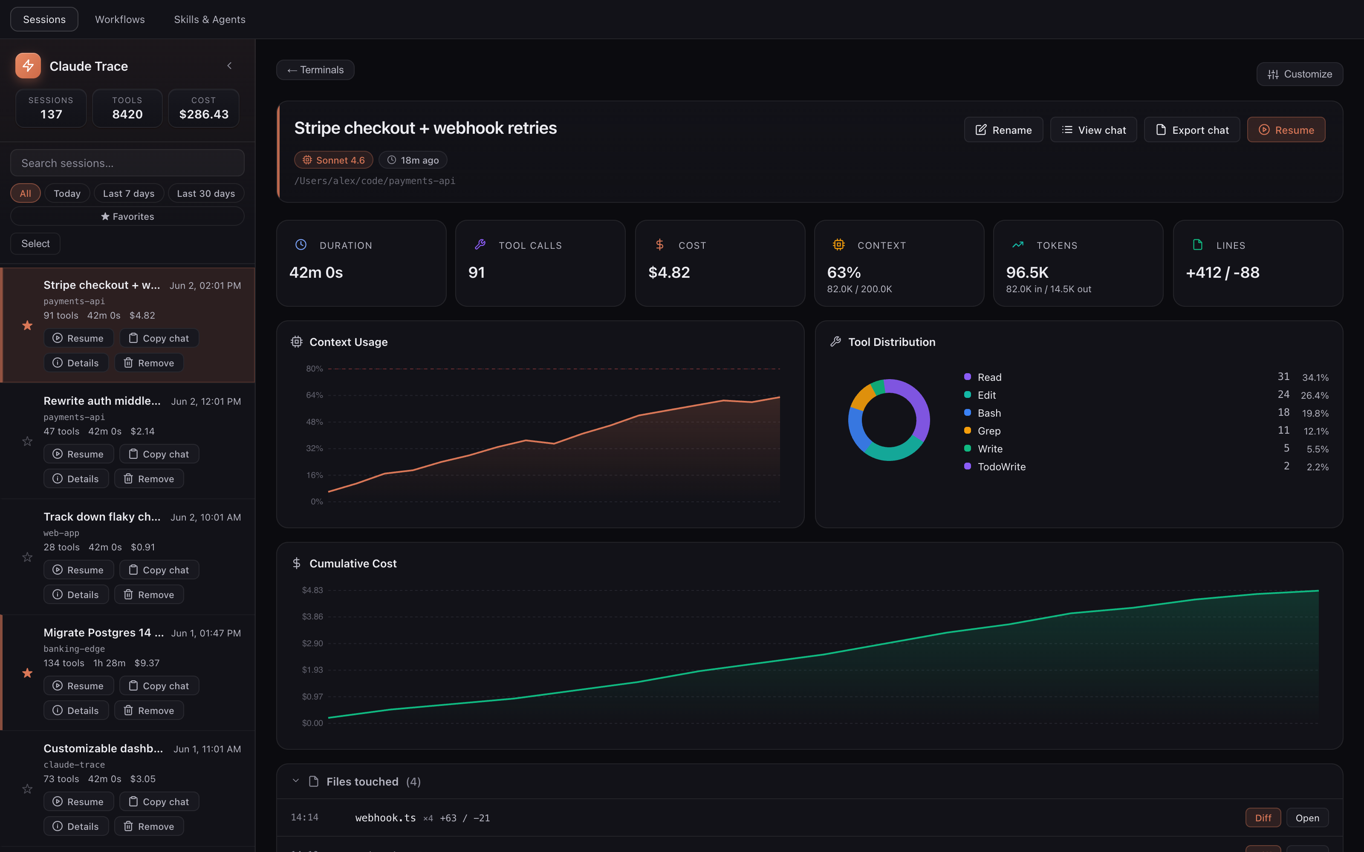Click the Duration clock icon
This screenshot has width=1364, height=852.
(301, 245)
